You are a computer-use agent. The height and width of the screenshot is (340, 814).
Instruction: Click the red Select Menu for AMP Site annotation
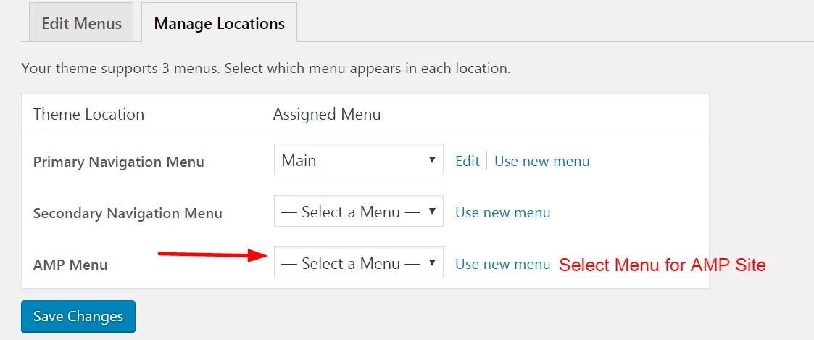pos(663,265)
